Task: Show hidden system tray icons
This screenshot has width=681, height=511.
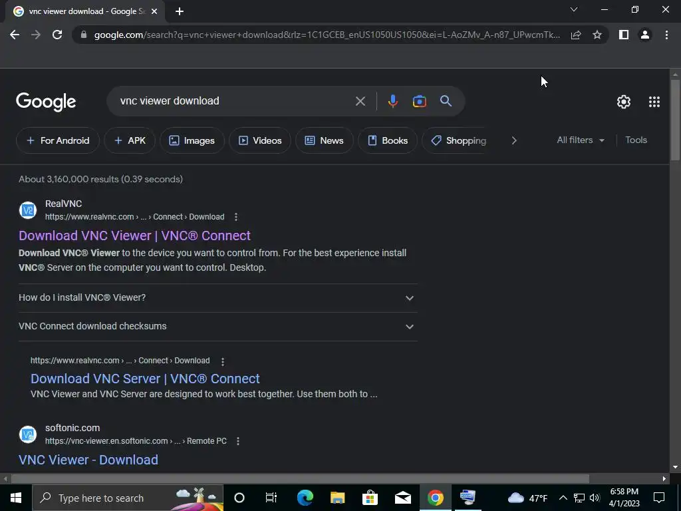Action: click(563, 498)
